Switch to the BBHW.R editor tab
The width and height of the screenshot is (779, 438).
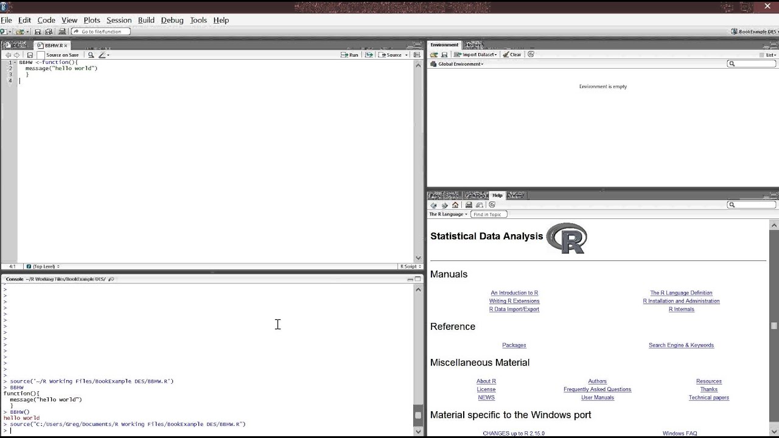(52, 46)
